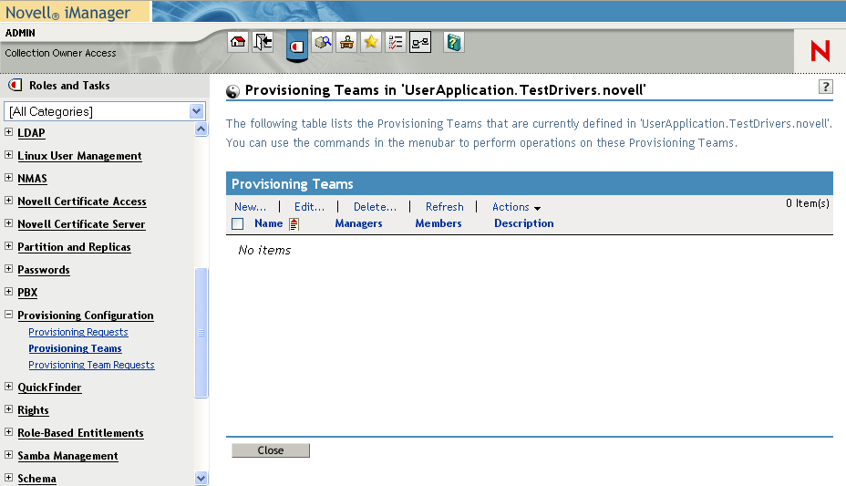Open the View Objects magnifier icon
The width and height of the screenshot is (846, 486).
tap(323, 42)
